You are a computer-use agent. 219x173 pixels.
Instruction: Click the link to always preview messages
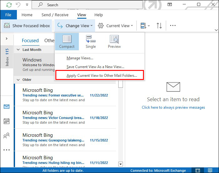pyautogui.click(x=173, y=107)
